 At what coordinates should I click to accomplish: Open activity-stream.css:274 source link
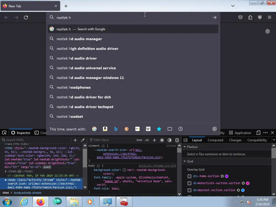point(157,166)
